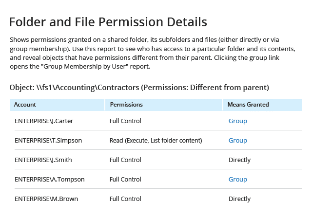This screenshot has height=219, width=312.
Task: Click the Permissions column header
Action: (x=126, y=105)
